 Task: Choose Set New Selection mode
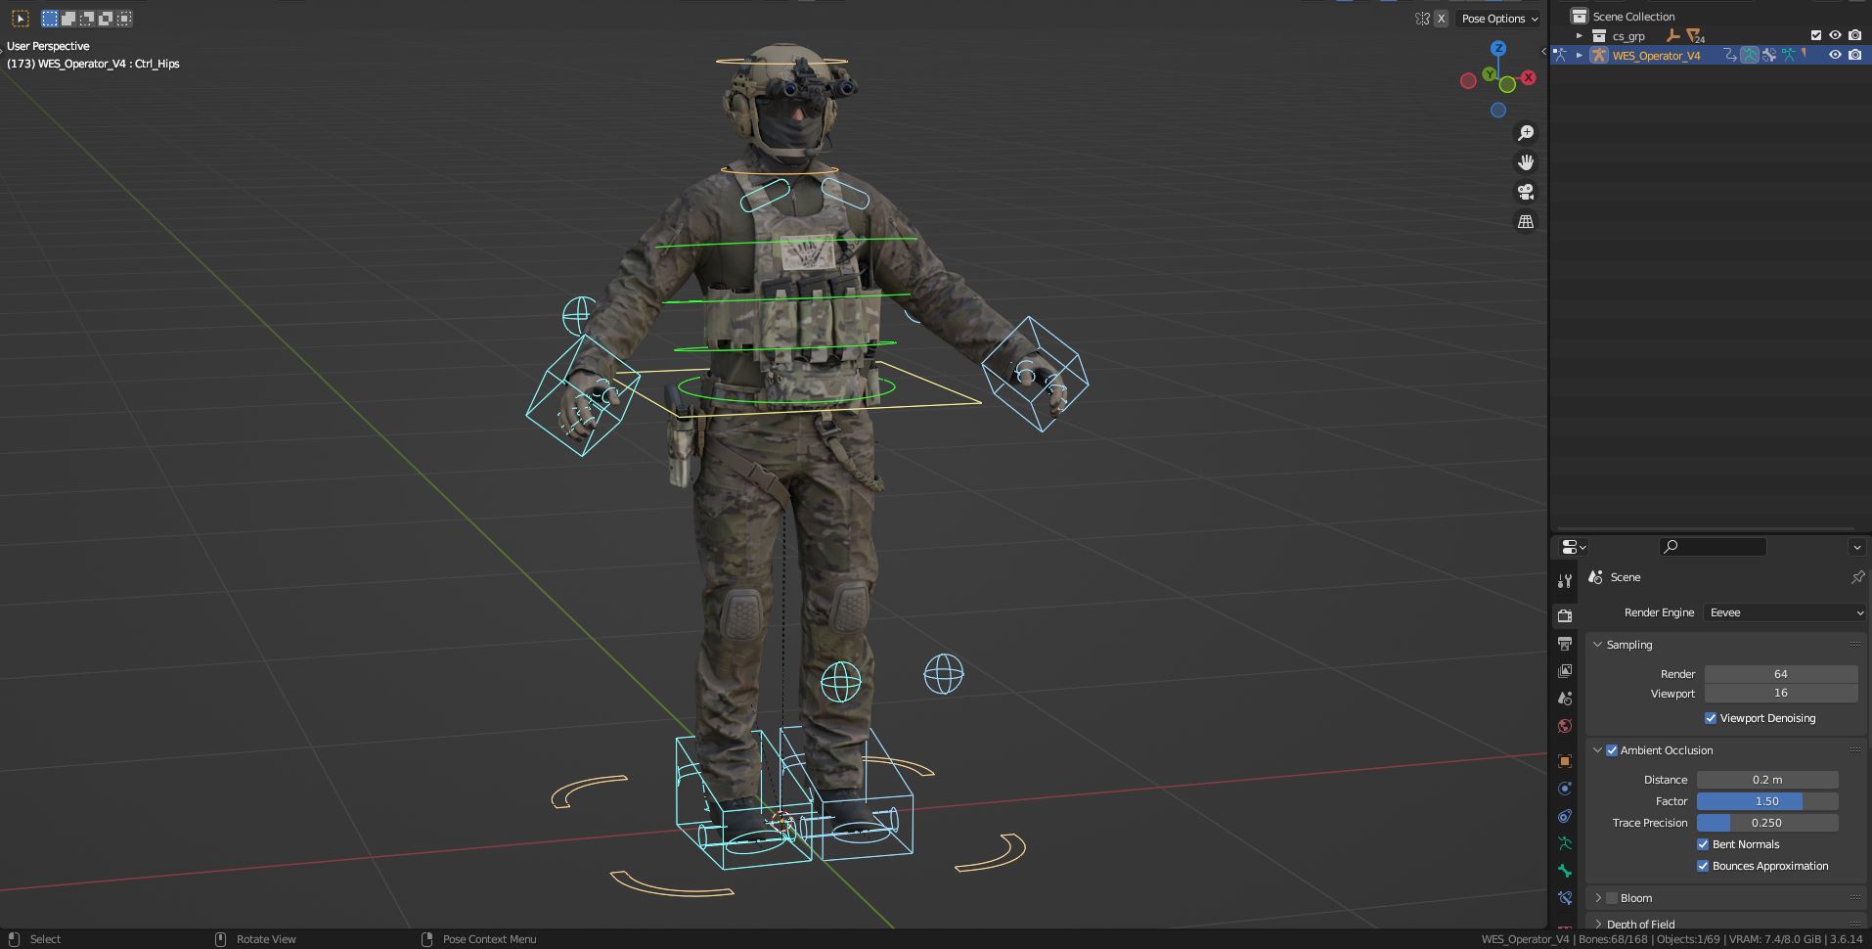[50, 19]
